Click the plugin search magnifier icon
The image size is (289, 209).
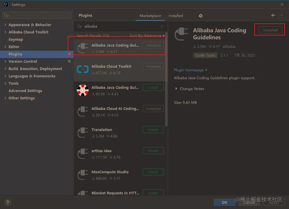(x=79, y=26)
